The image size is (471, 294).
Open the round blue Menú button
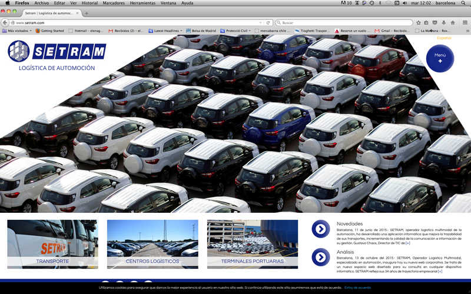coord(440,58)
